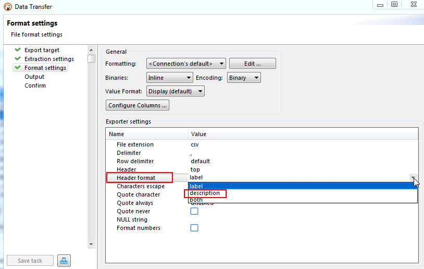
Task: Open the Binaries Inline dropdown
Action: click(x=169, y=78)
